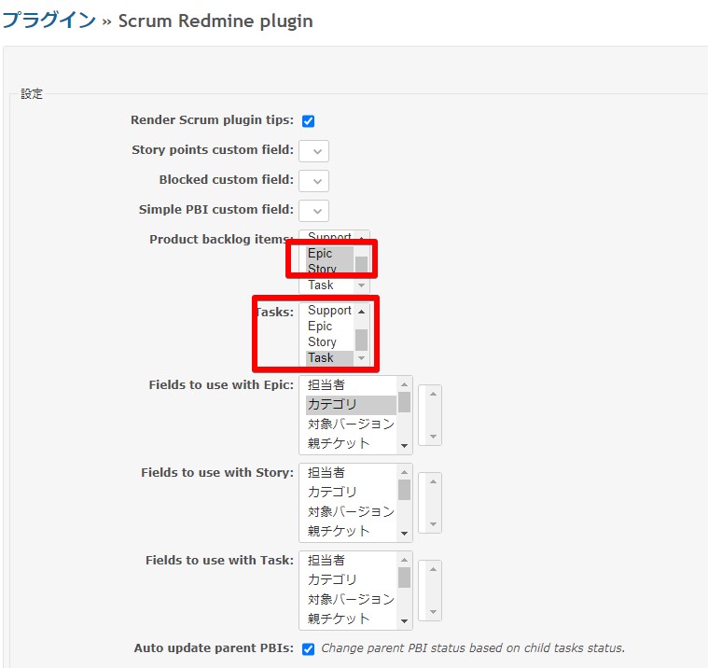This screenshot has width=708, height=668.
Task: Select 担当者 in Fields to use with Task
Action: pos(352,561)
